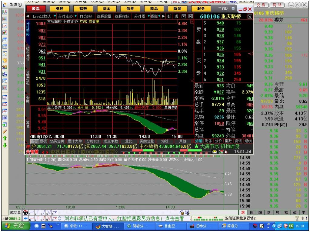Open the 指数 (Index) button
This screenshot has height=232, width=310.
(x=83, y=9)
